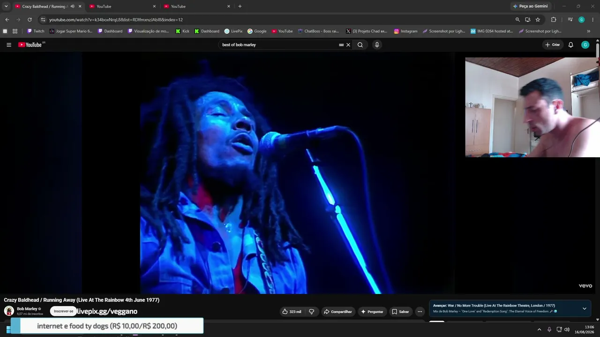Expand the Avançar up-next playlist panel

pyautogui.click(x=584, y=309)
